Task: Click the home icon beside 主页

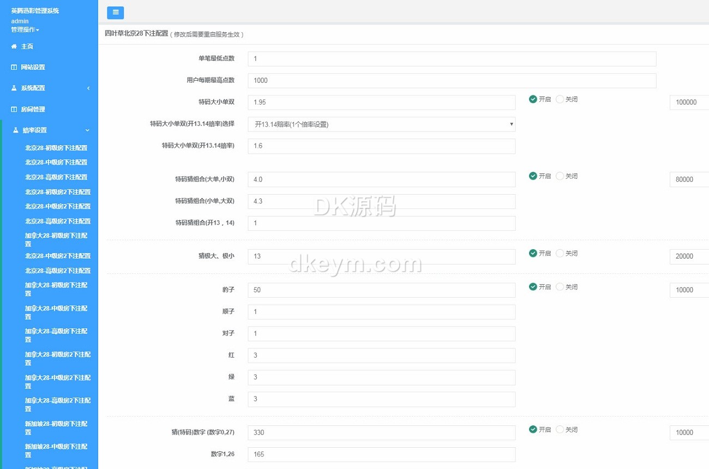Action: (14, 46)
